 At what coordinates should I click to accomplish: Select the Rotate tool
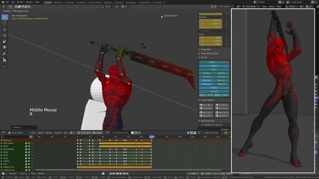click(x=4, y=35)
